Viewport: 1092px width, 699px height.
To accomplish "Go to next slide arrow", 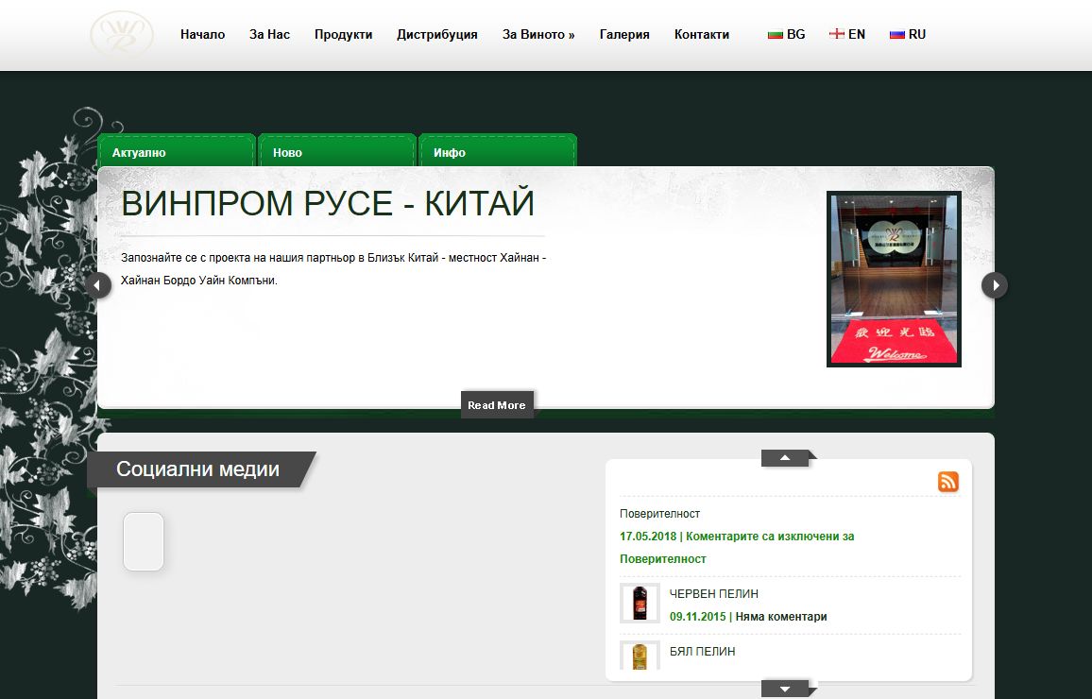I will tap(995, 285).
